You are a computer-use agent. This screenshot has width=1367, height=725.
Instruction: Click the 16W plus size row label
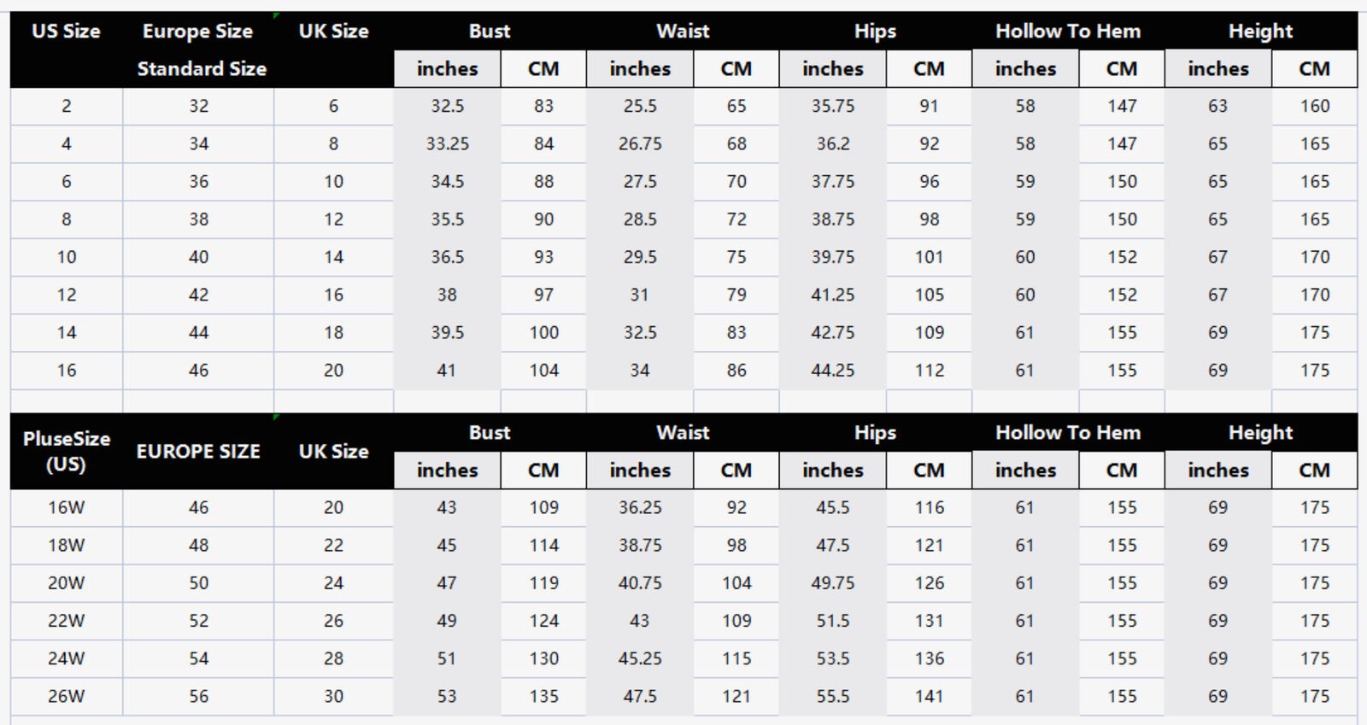(x=66, y=508)
